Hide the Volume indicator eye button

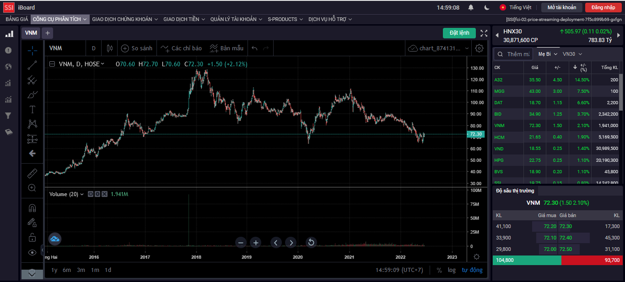tap(91, 194)
